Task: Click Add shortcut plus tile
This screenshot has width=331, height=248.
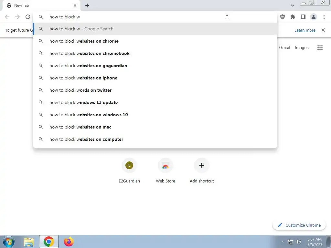Action: click(x=202, y=171)
